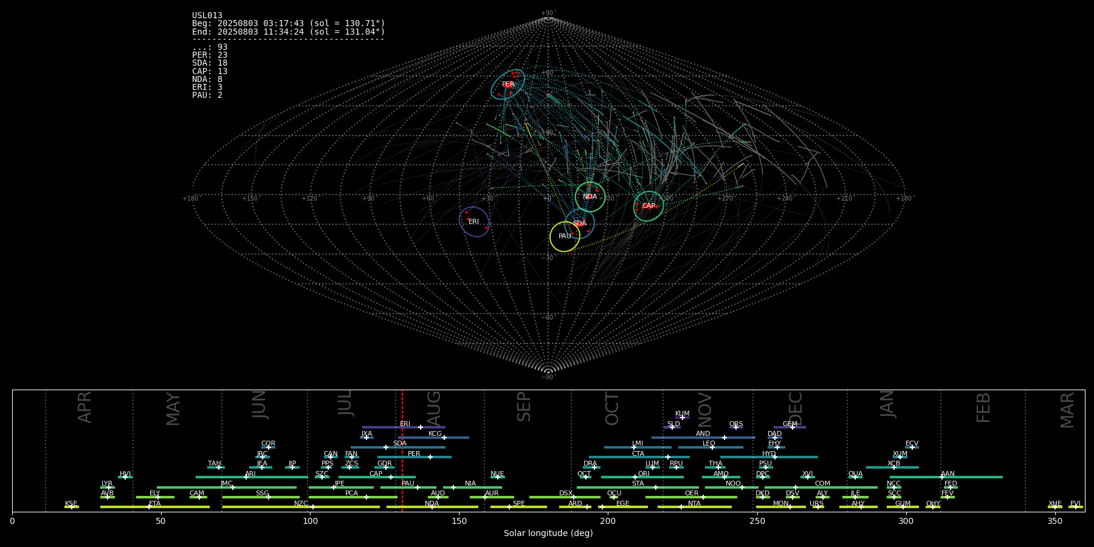The height and width of the screenshot is (547, 1094).
Task: Click the QUA shower bar in timeline
Action: pyautogui.click(x=855, y=477)
